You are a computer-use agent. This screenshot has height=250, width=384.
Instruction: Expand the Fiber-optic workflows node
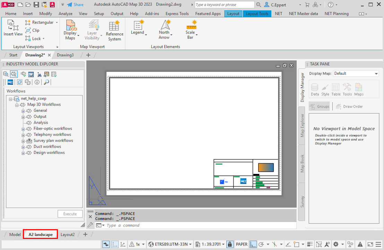[x=23, y=129]
